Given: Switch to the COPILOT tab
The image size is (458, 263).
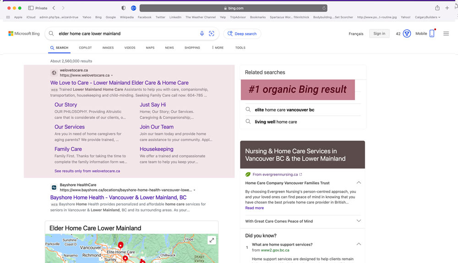Looking at the screenshot, I should coord(85,48).
